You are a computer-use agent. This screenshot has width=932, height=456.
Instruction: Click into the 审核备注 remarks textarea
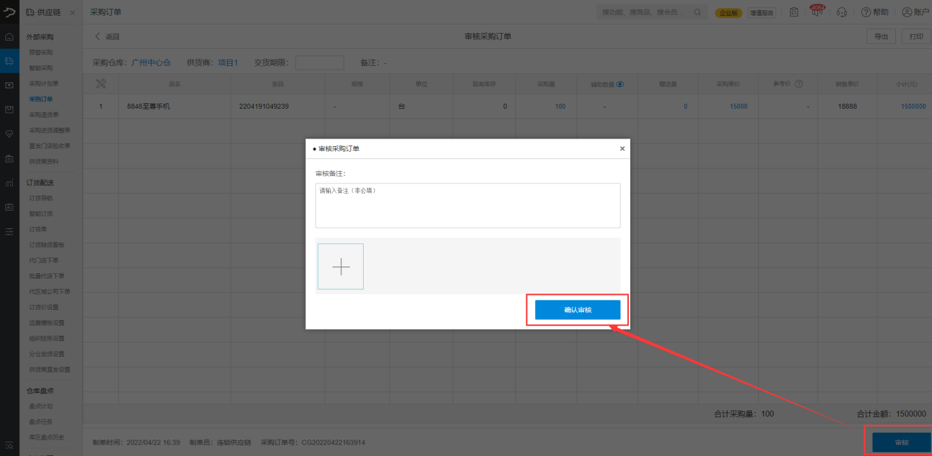(468, 205)
